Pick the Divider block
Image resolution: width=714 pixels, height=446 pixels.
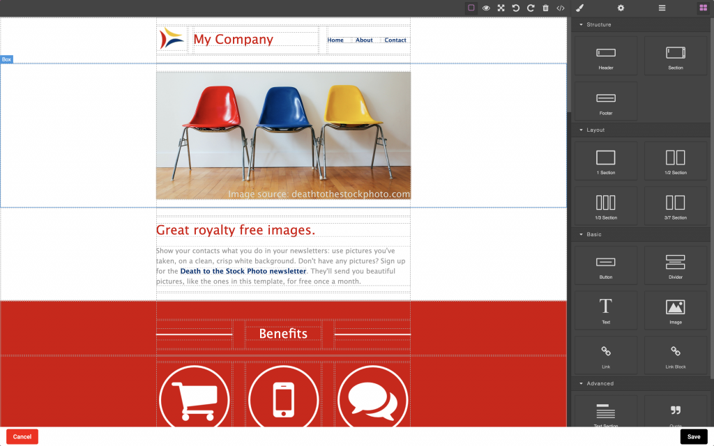point(675,266)
